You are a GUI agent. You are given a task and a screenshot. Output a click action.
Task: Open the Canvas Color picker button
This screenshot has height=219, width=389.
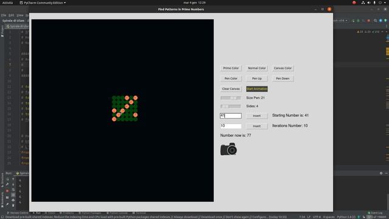(283, 68)
